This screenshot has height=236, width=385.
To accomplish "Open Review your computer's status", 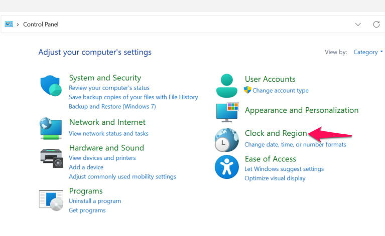I will tap(109, 88).
